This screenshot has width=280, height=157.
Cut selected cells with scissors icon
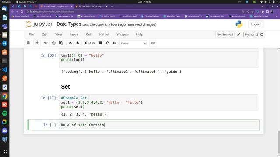[x=45, y=43]
